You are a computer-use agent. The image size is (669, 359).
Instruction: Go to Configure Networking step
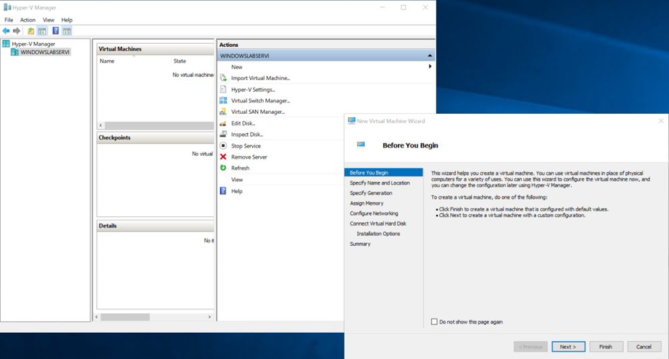tap(374, 214)
